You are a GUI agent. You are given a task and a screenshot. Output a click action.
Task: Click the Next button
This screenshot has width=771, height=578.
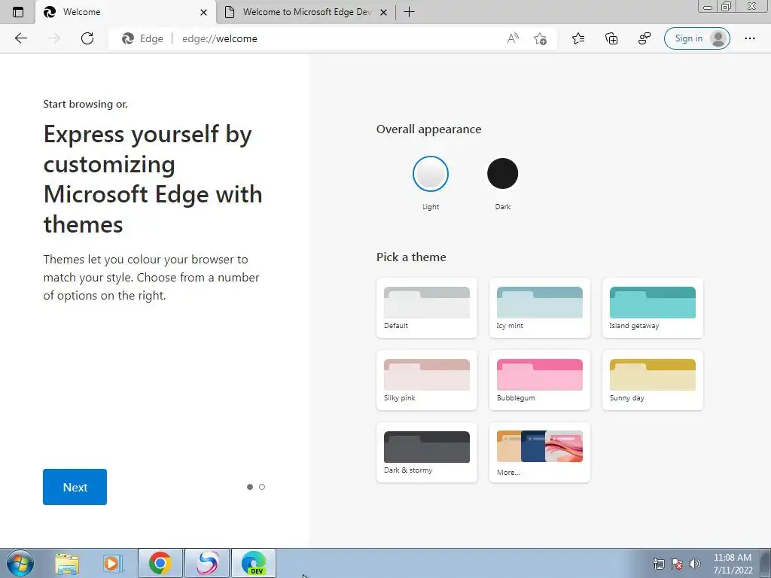point(75,487)
